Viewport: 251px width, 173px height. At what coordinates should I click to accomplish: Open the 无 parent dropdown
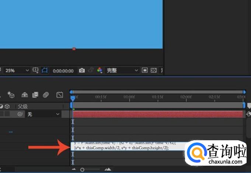[43, 114]
